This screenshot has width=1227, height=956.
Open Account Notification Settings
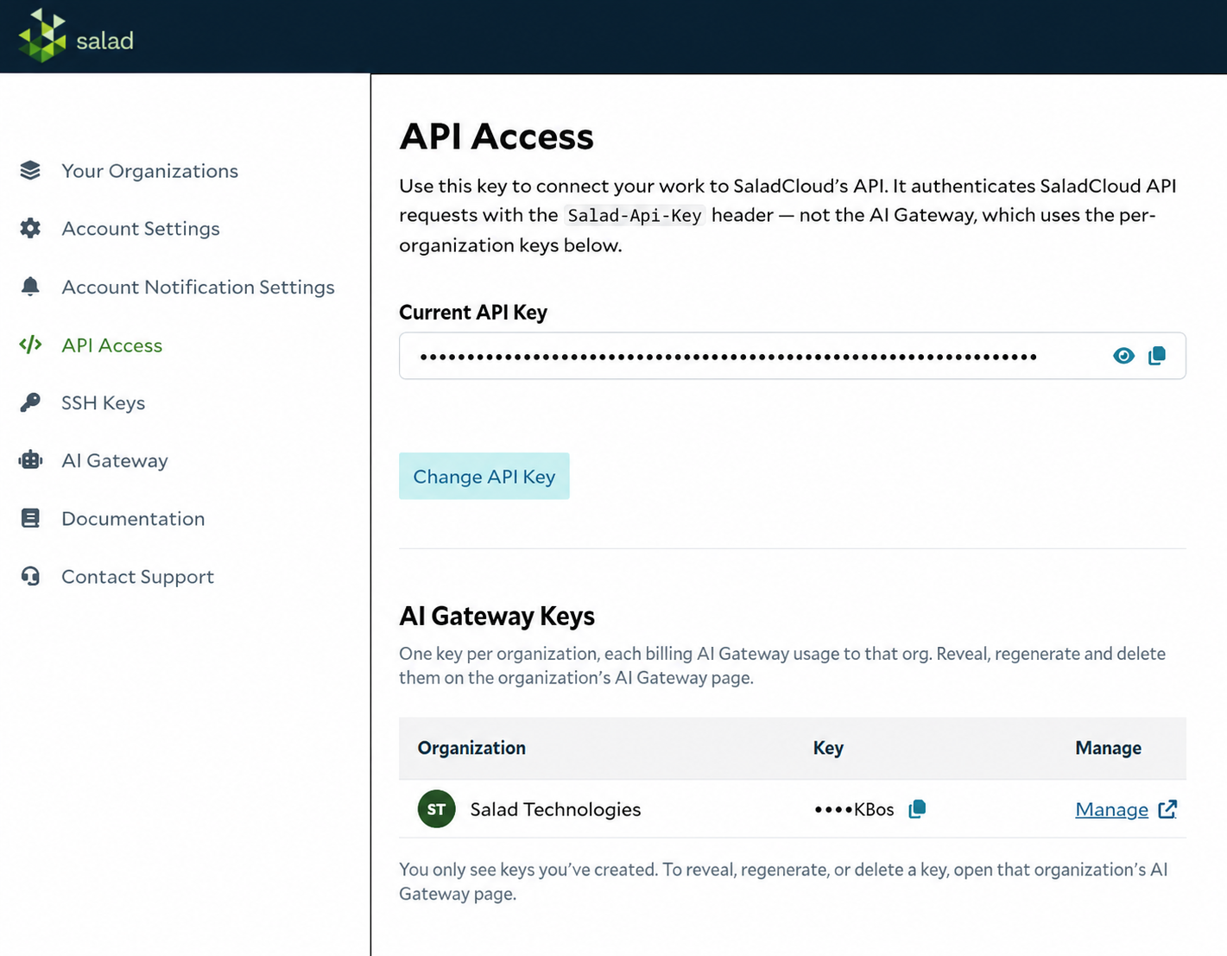click(198, 287)
